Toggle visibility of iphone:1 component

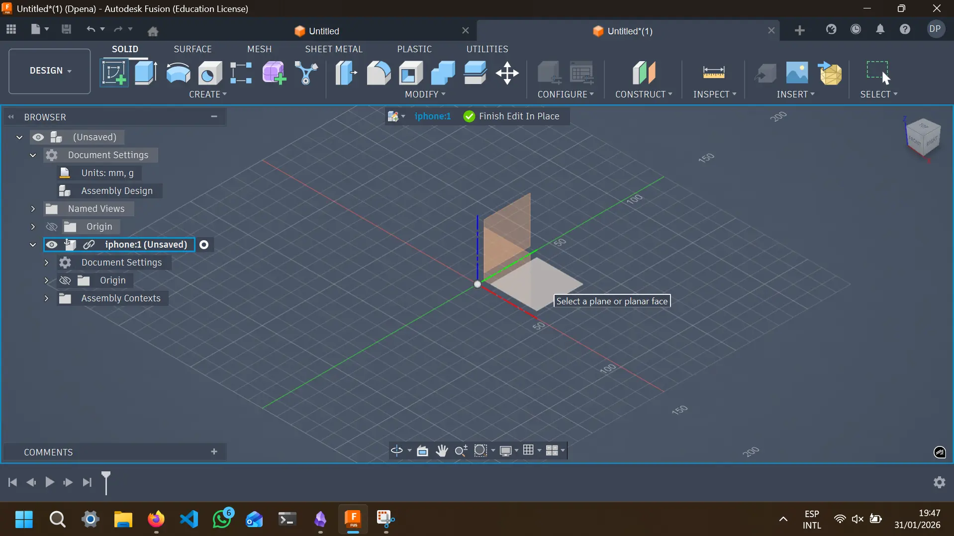click(52, 245)
